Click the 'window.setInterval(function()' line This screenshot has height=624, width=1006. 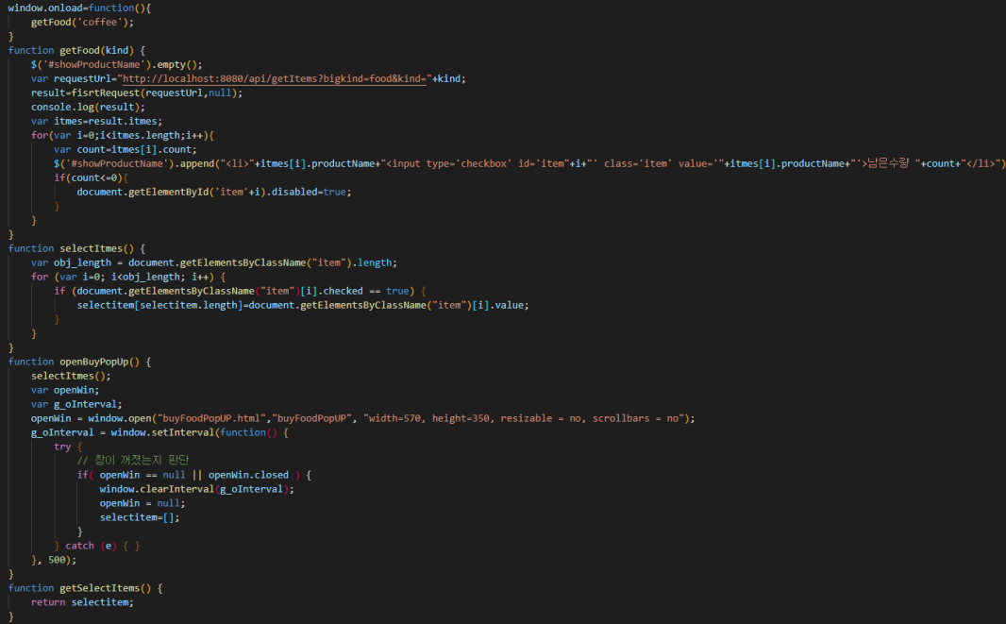click(159, 432)
